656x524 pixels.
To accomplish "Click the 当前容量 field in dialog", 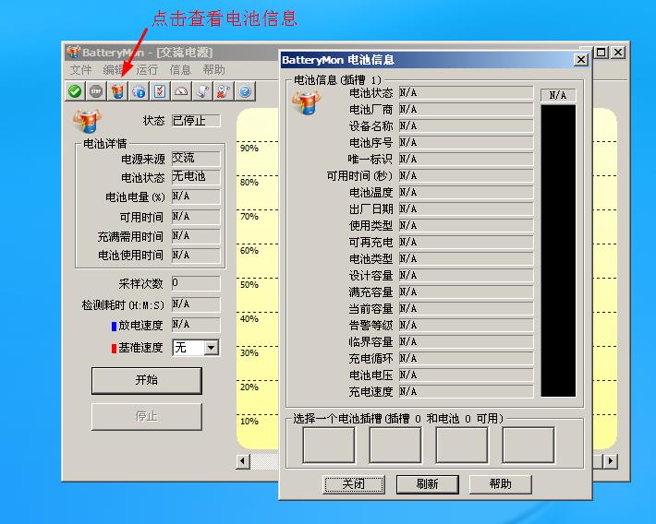I will pyautogui.click(x=466, y=308).
